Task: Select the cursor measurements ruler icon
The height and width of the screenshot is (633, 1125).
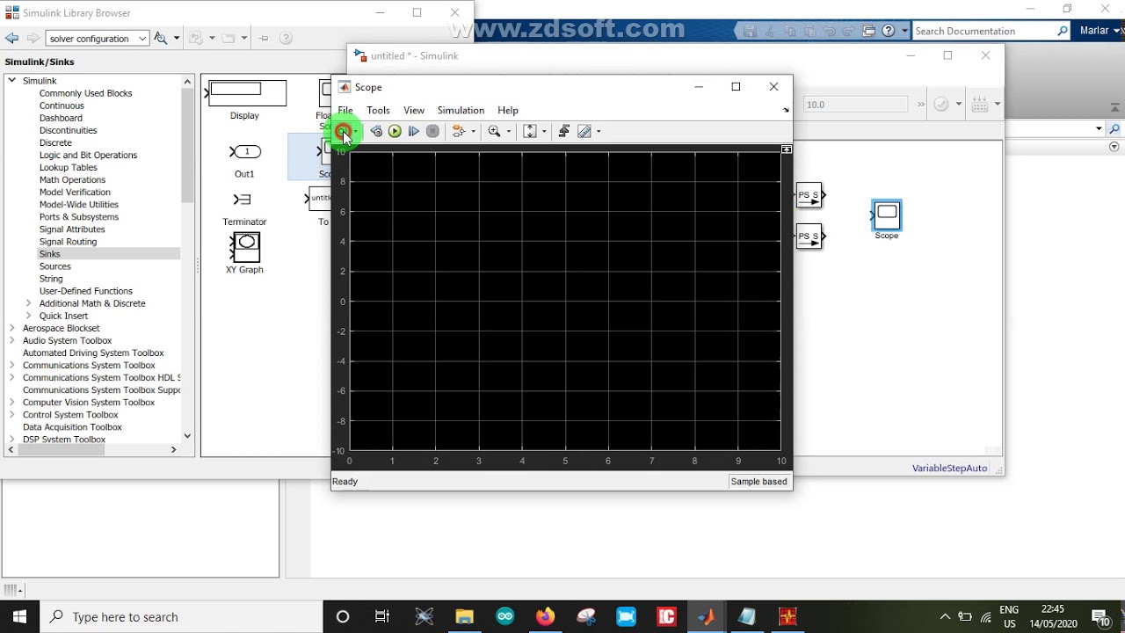Action: pyautogui.click(x=584, y=131)
